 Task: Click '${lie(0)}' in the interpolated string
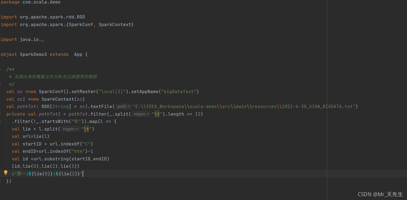click(x=41, y=174)
